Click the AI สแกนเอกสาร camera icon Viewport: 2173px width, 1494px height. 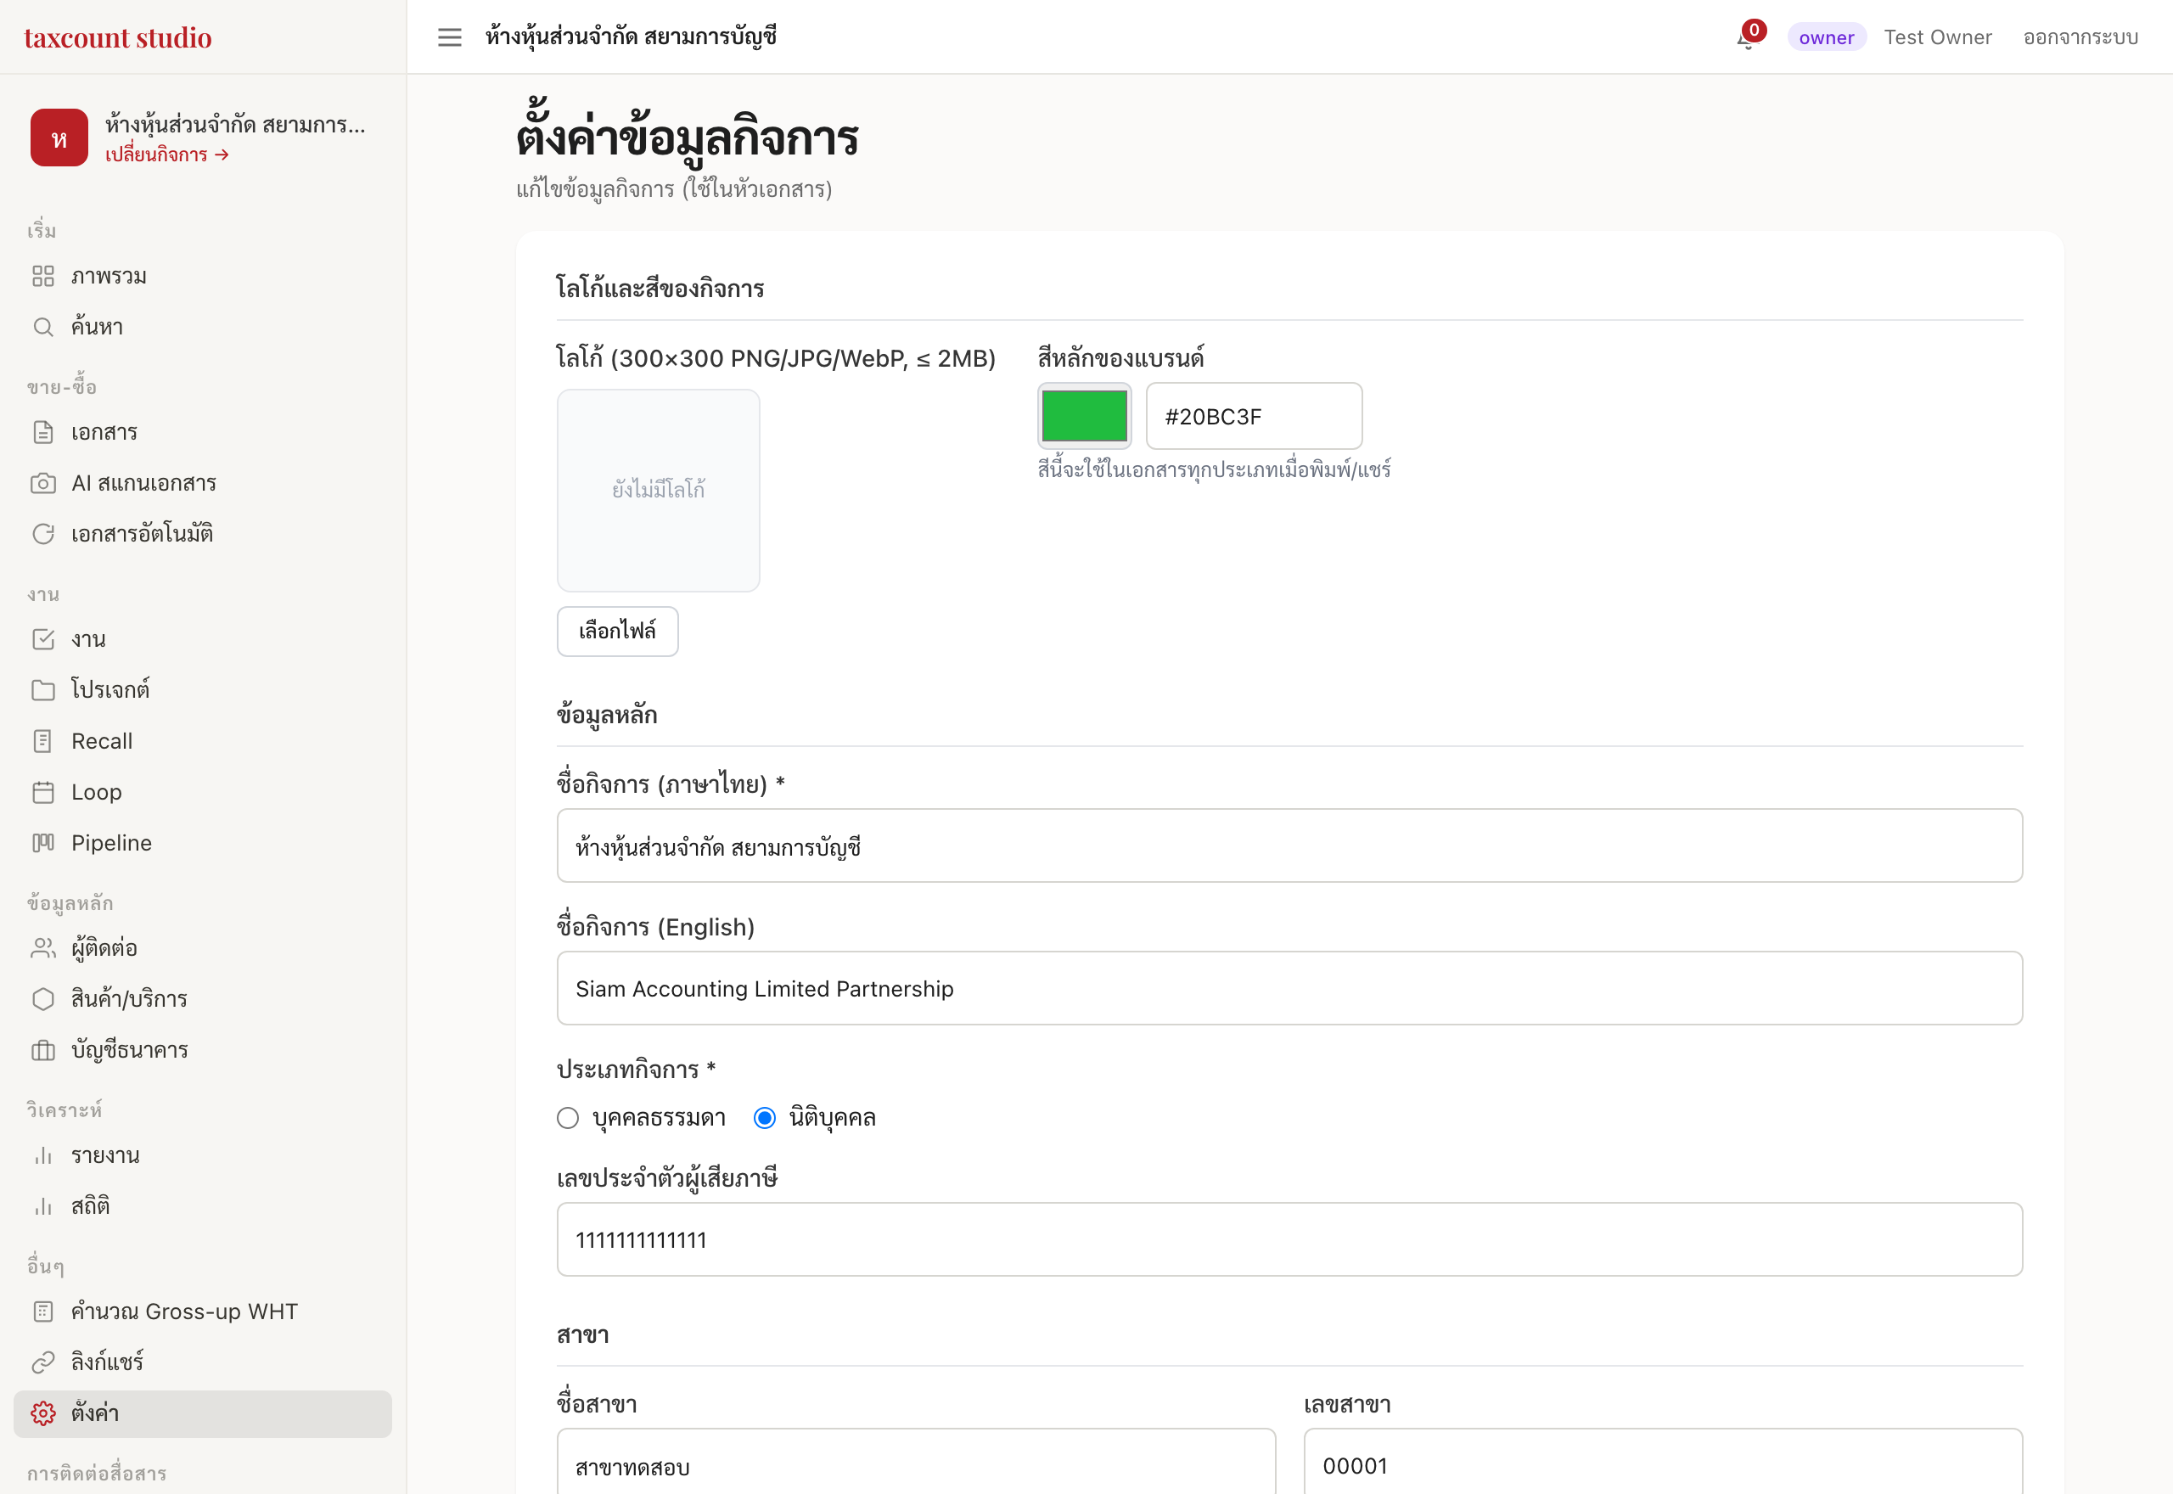pyautogui.click(x=43, y=483)
